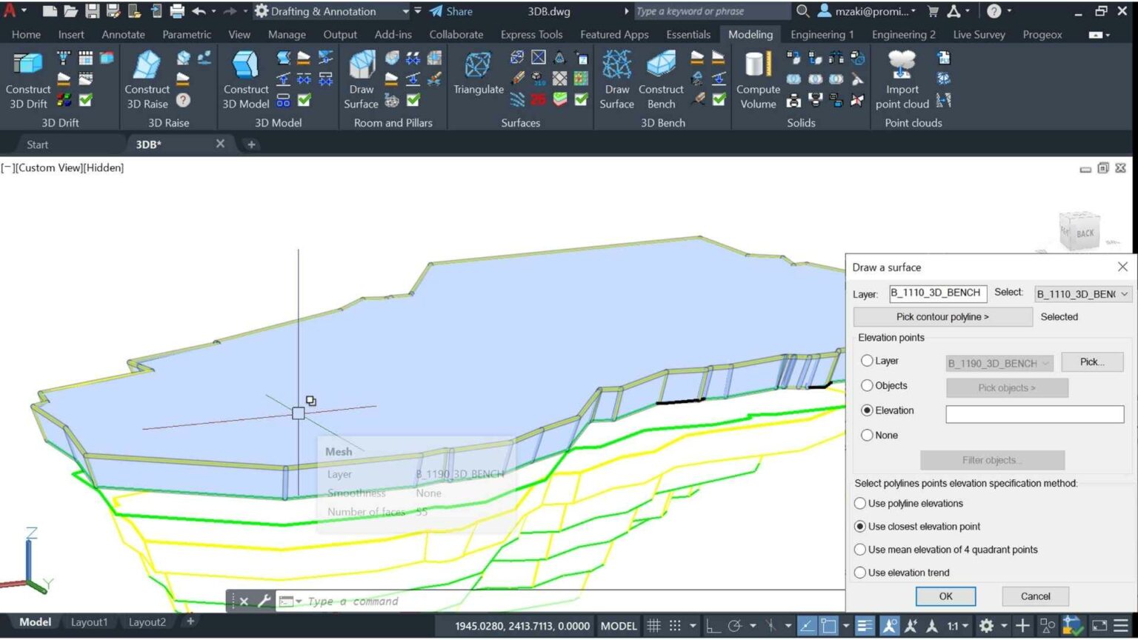
Task: Click the Construct 3D Drift tool
Action: 28,80
